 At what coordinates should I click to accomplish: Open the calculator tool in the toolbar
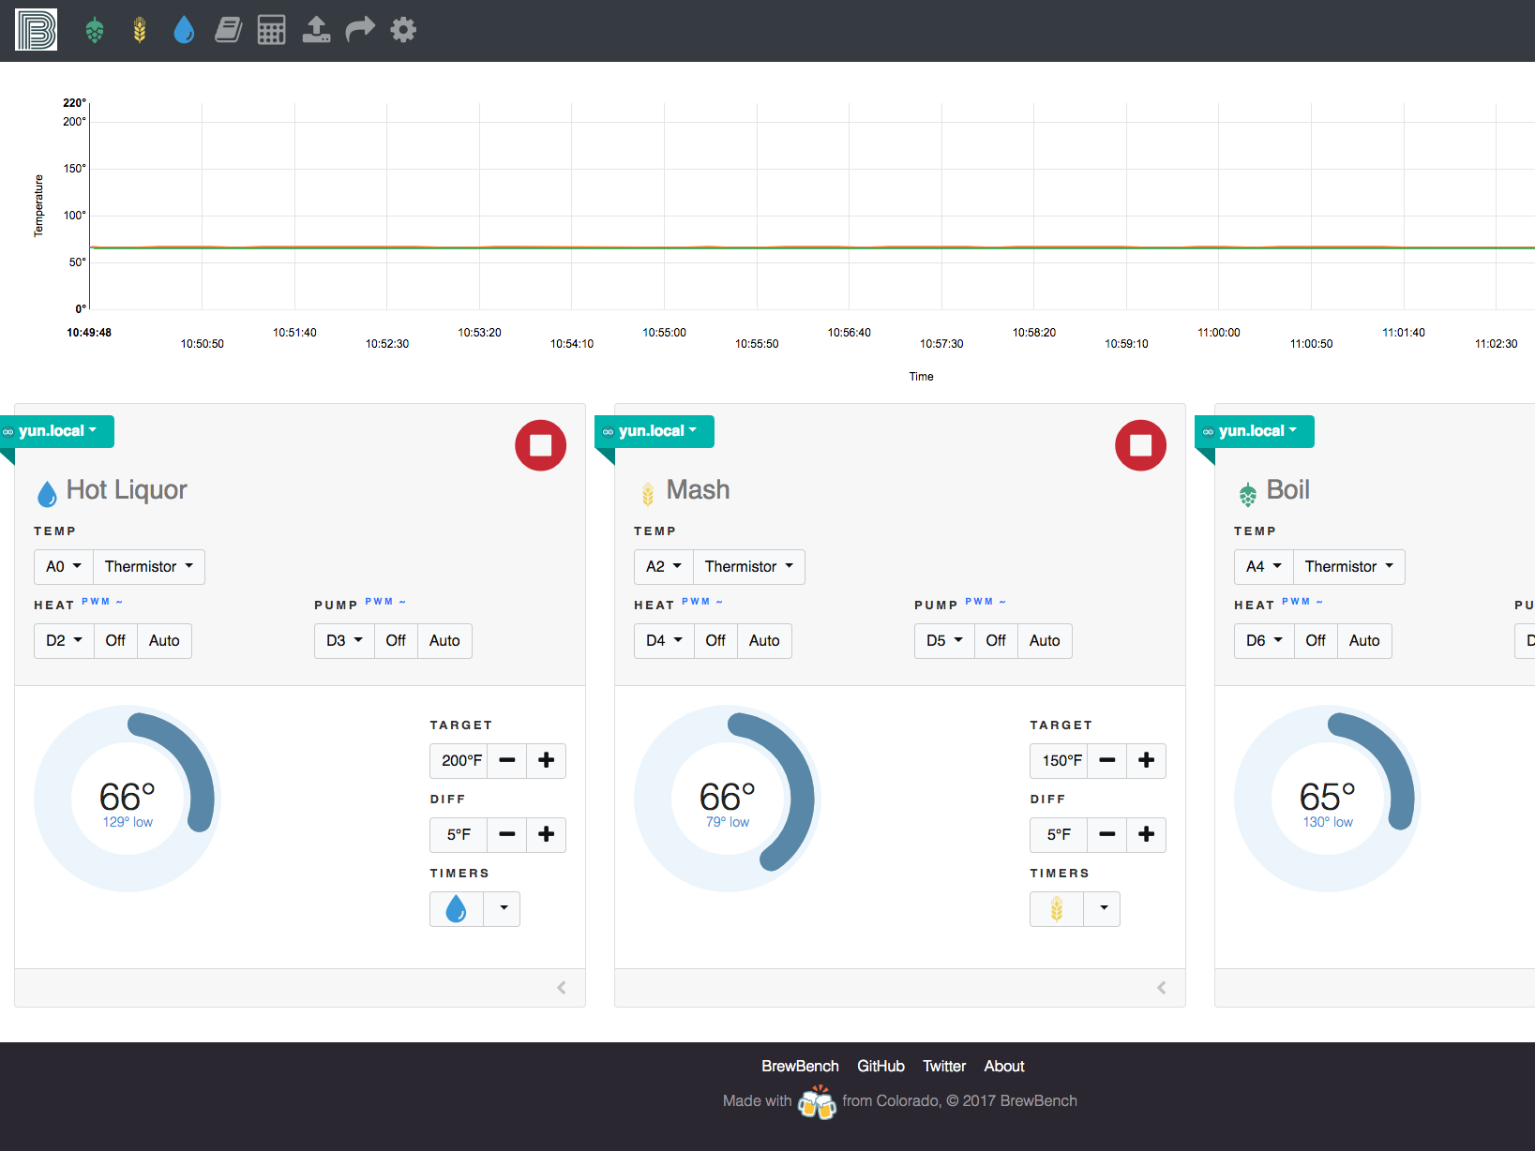[272, 29]
